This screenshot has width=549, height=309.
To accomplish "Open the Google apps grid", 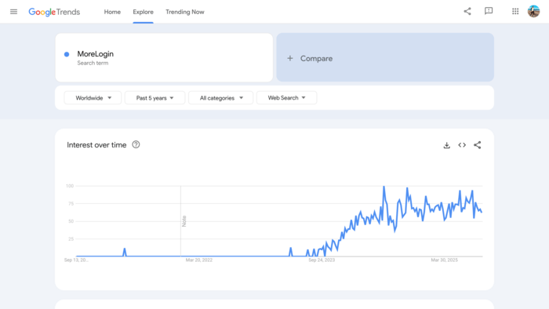I will click(515, 12).
